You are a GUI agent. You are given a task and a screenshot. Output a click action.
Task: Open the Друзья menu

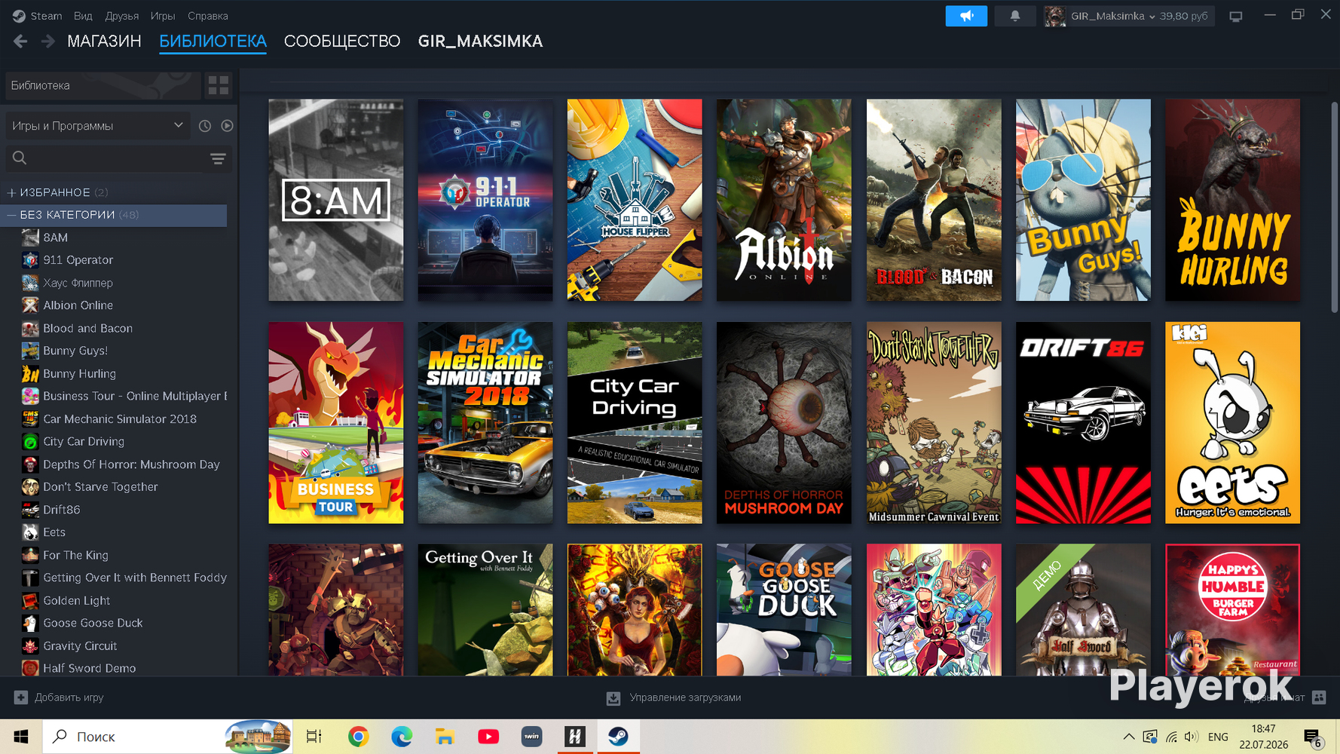point(122,16)
